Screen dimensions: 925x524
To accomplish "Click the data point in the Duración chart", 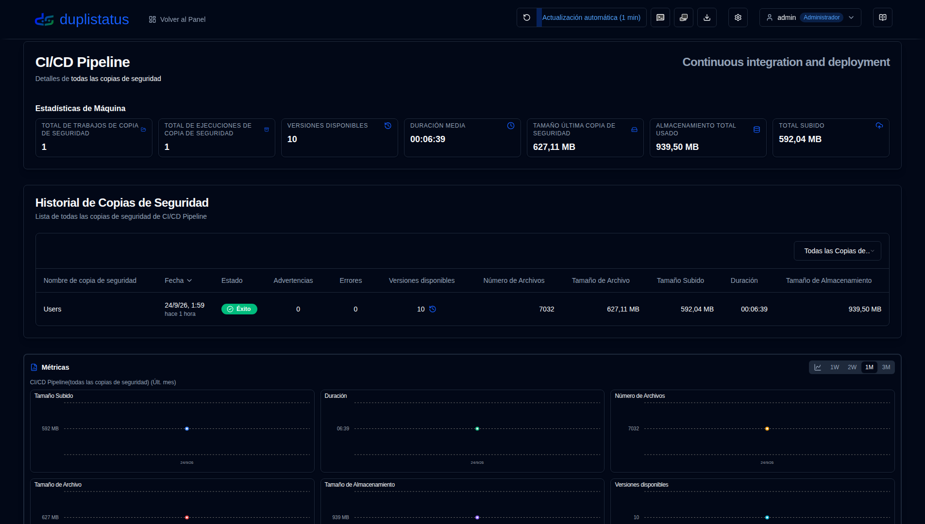I will [x=477, y=429].
